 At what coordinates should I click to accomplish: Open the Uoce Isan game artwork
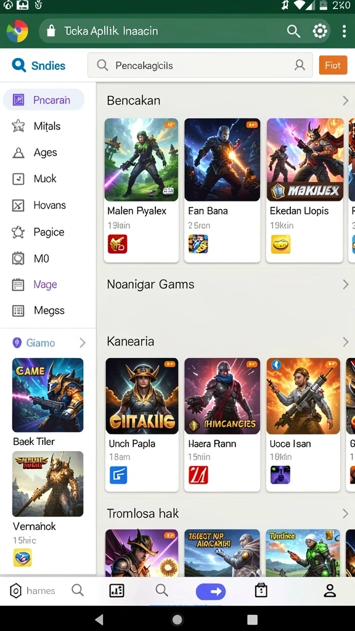[303, 396]
